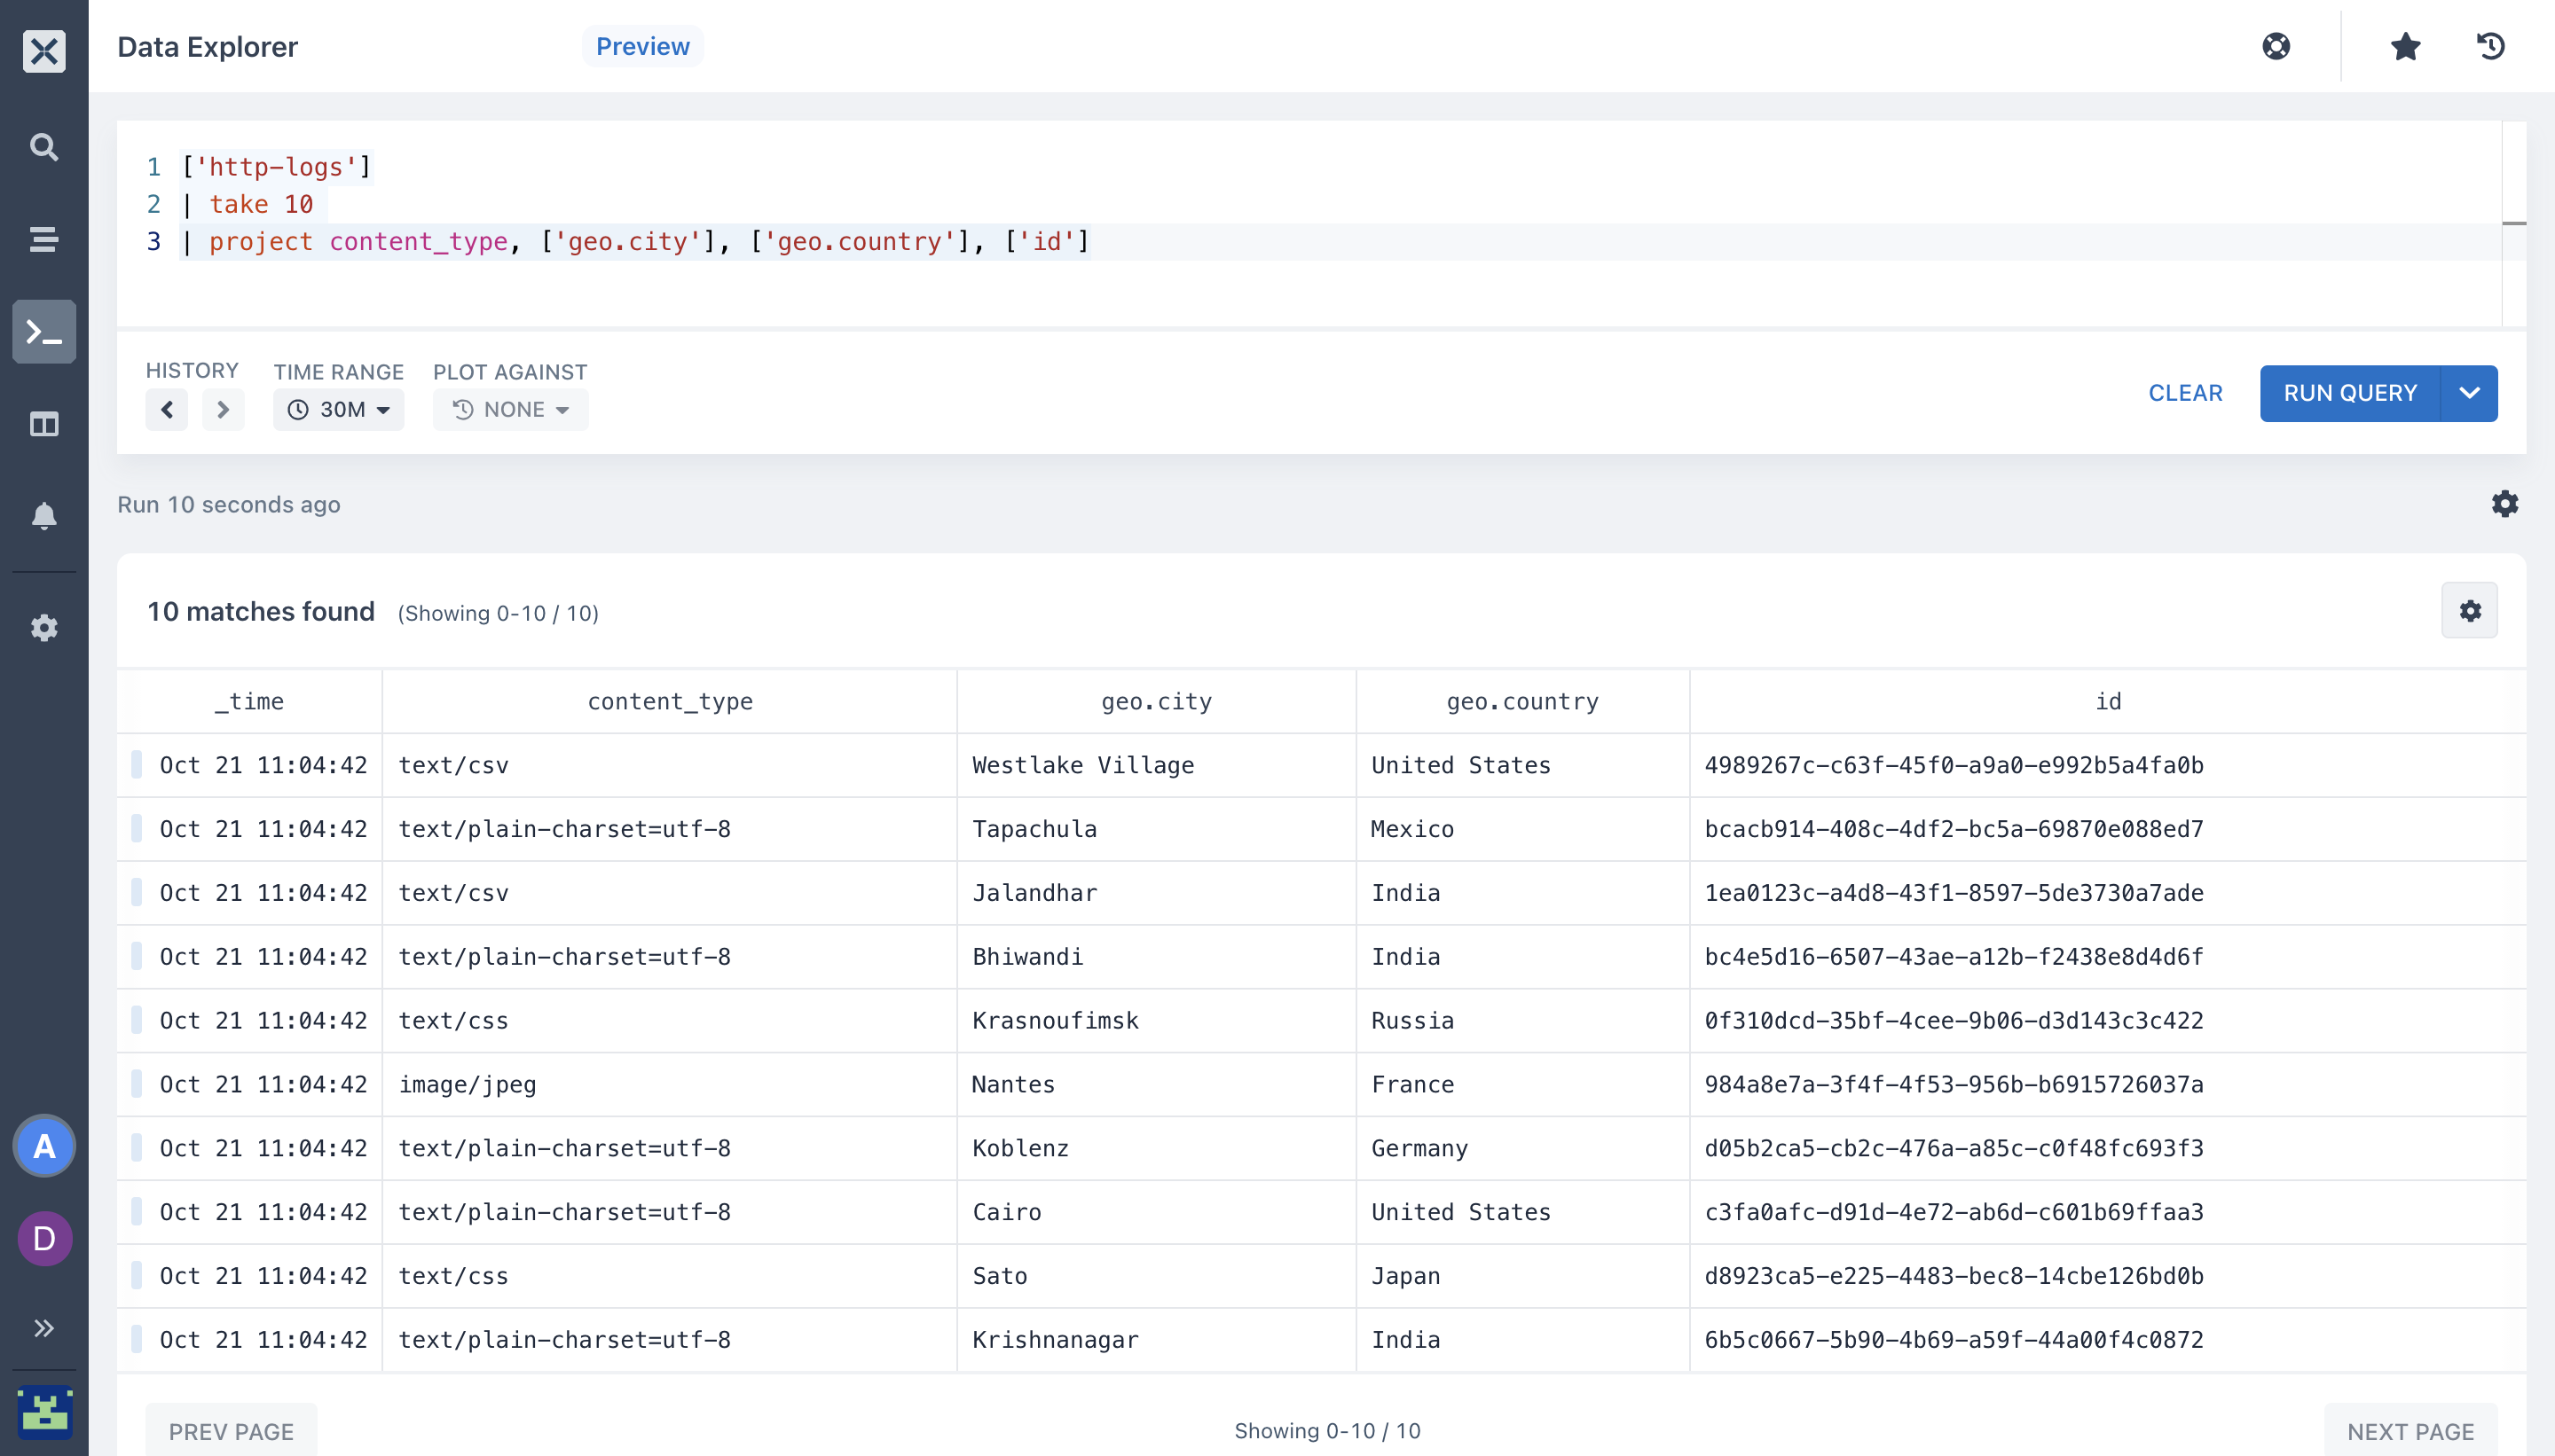The width and height of the screenshot is (2555, 1456).
Task: Click the support lifebuoy icon
Action: [x=2275, y=46]
